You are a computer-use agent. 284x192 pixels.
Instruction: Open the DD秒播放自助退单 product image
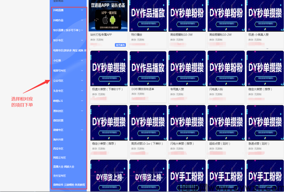148,69
